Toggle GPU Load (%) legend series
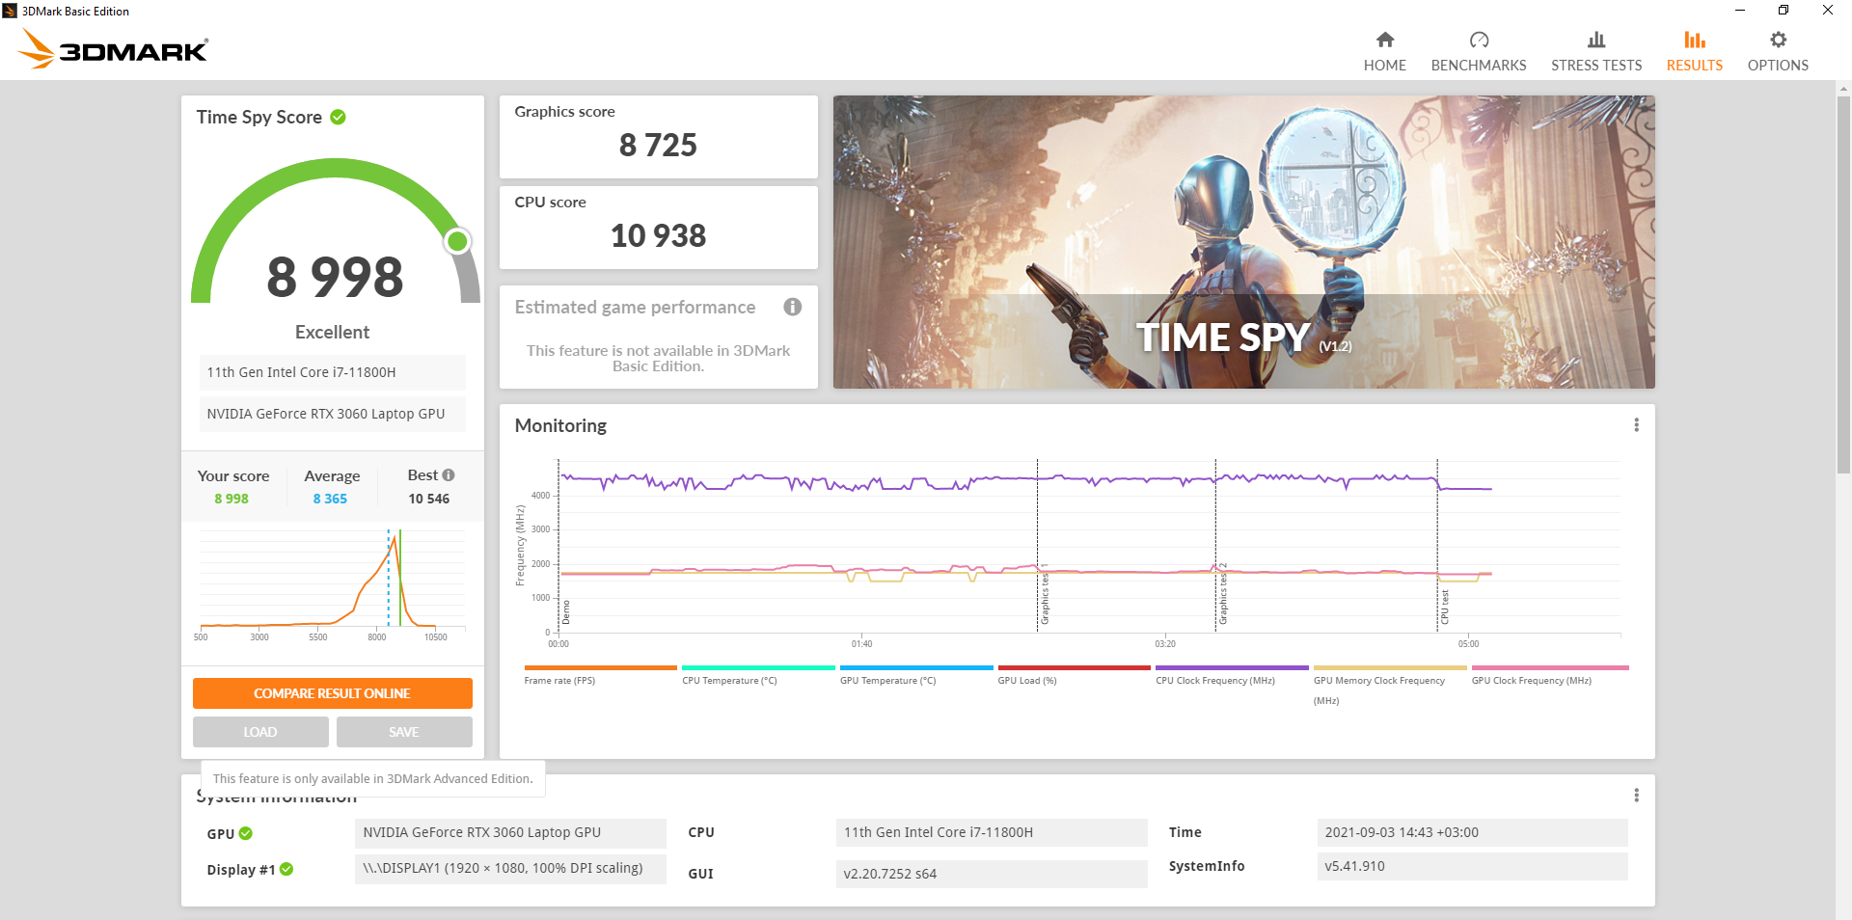 [1074, 674]
